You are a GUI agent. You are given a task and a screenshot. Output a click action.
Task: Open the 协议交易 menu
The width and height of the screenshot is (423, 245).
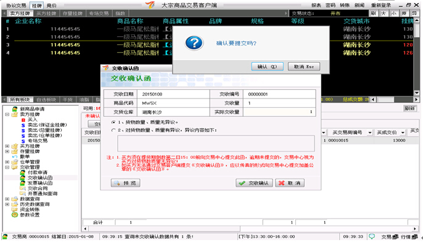[16, 6]
